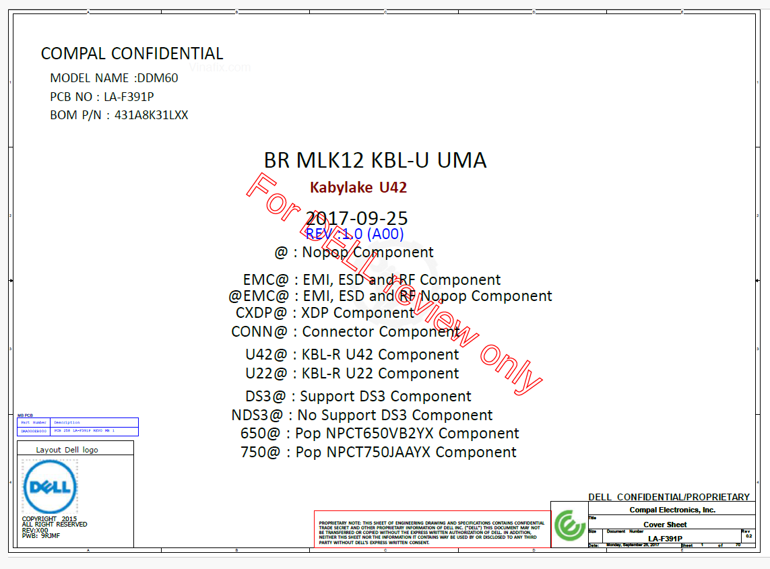Click the 'Description' table header
The width and height of the screenshot is (770, 569).
[67, 422]
